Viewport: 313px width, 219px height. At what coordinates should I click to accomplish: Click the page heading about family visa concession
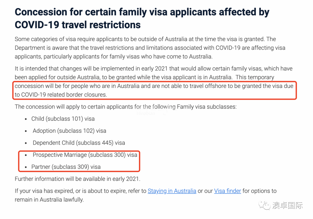[142, 18]
